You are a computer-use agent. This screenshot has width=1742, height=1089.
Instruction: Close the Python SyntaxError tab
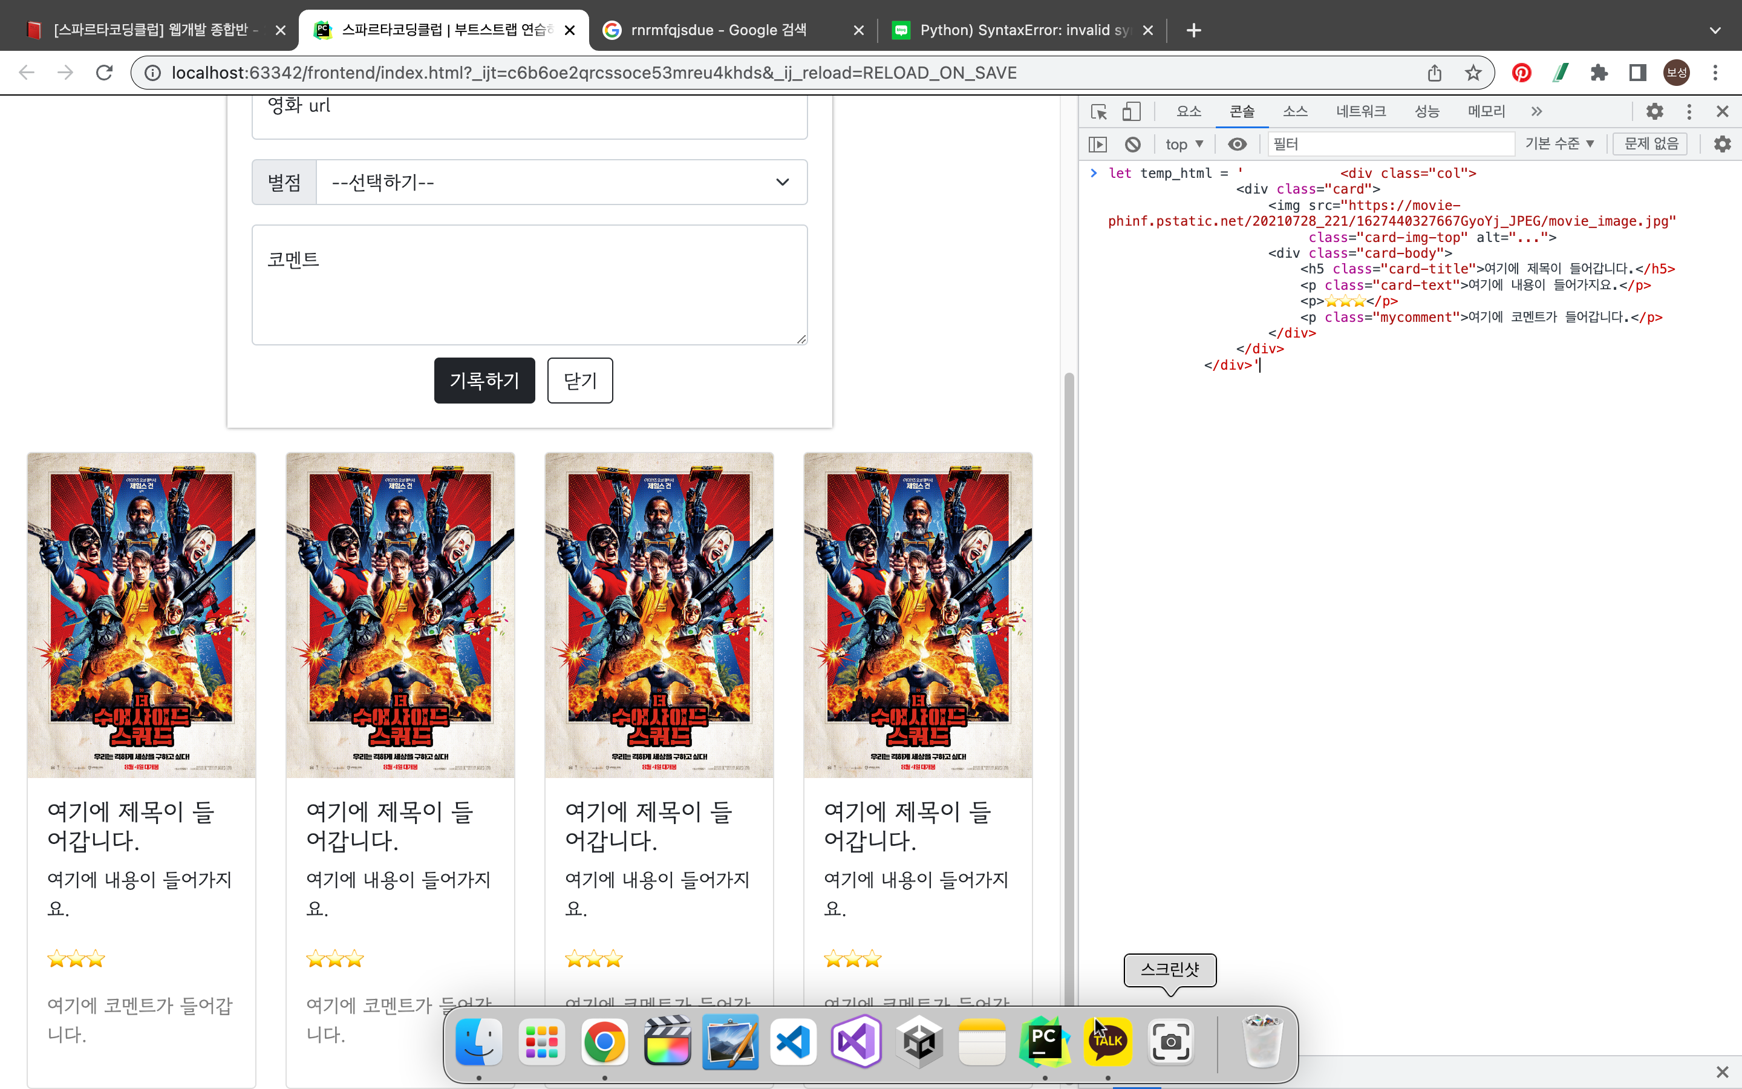(x=1148, y=30)
